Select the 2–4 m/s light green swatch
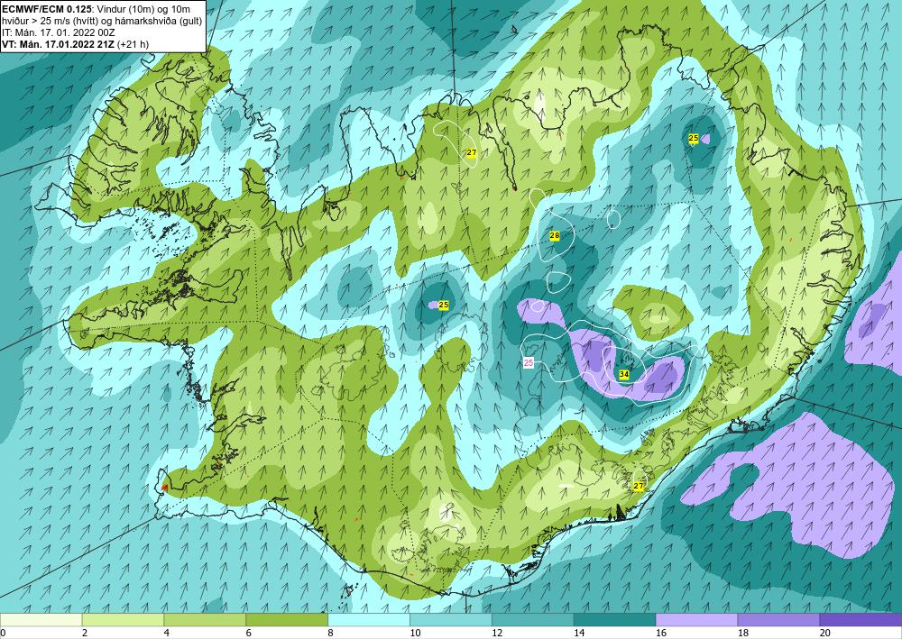902x639 pixels. pos(123,620)
